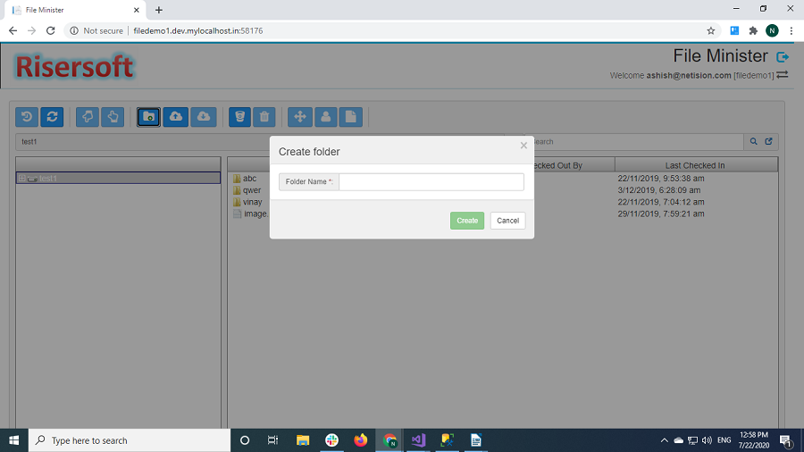Click the move arrows toolbar icon
Image resolution: width=804 pixels, height=452 pixels.
tap(300, 117)
